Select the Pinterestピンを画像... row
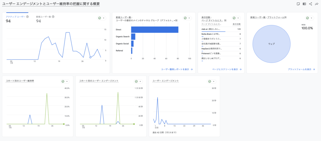The width and height of the screenshot is (321, 141). coord(221,54)
